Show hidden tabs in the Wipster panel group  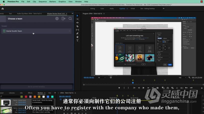[72, 14]
